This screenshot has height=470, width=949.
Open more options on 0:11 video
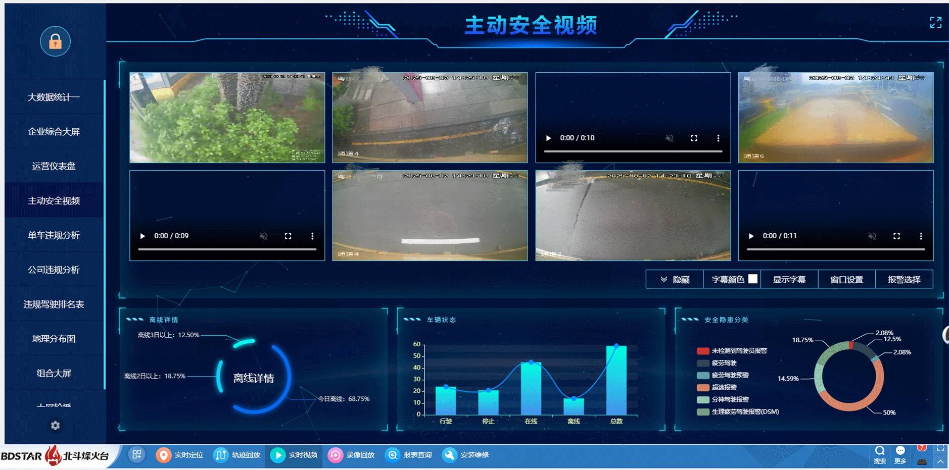click(921, 236)
